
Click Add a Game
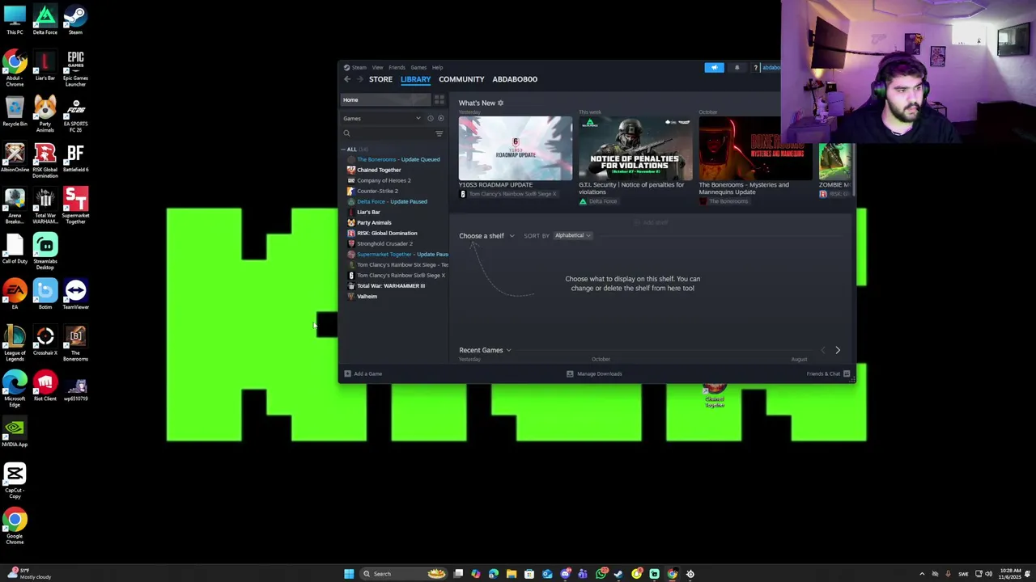coord(363,373)
